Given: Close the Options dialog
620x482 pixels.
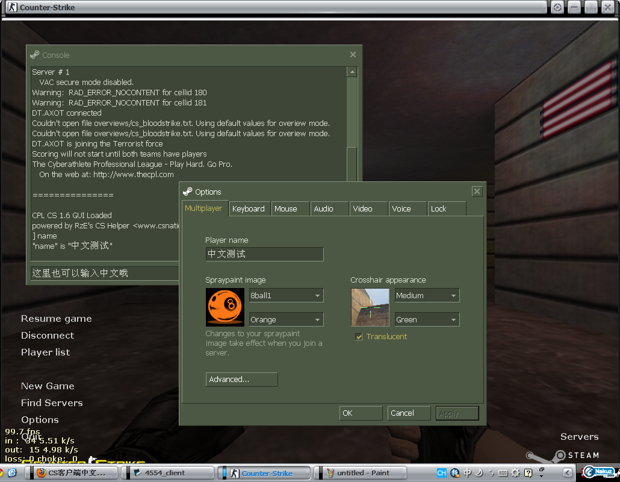Looking at the screenshot, I should click(x=477, y=192).
